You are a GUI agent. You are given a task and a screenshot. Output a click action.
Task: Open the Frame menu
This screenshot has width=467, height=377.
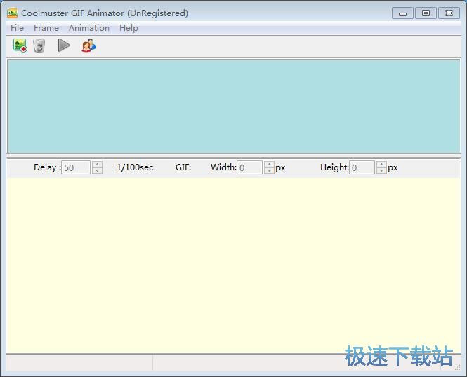(46, 28)
